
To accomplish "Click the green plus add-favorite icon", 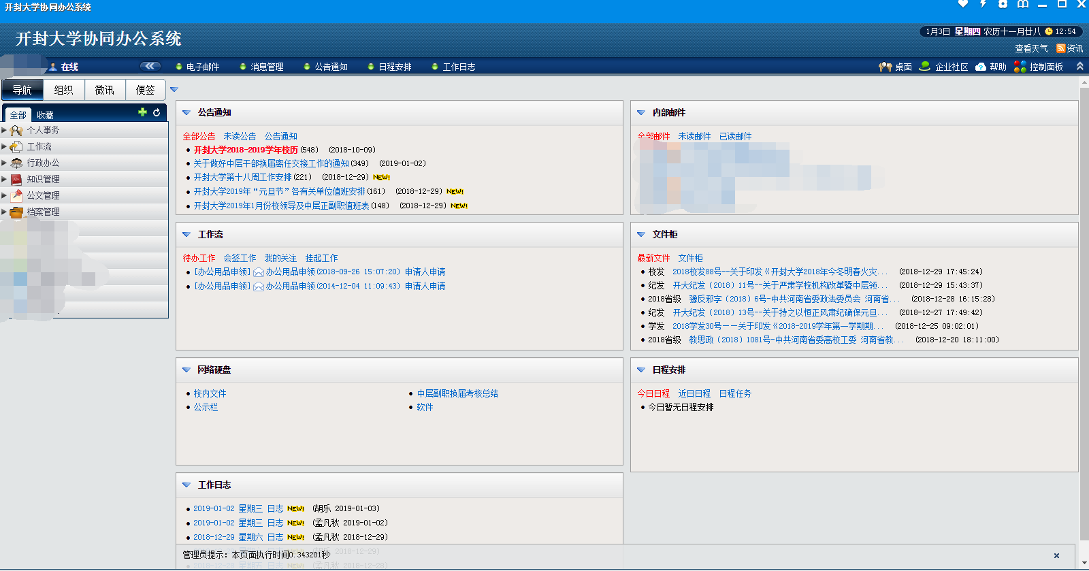I will click(142, 112).
